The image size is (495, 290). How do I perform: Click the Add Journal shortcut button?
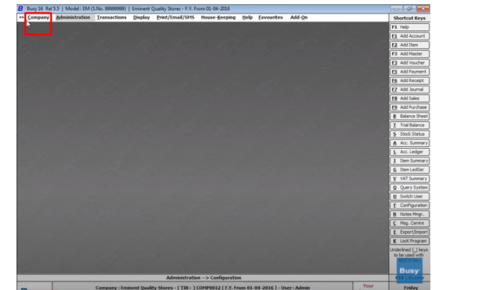coord(409,89)
